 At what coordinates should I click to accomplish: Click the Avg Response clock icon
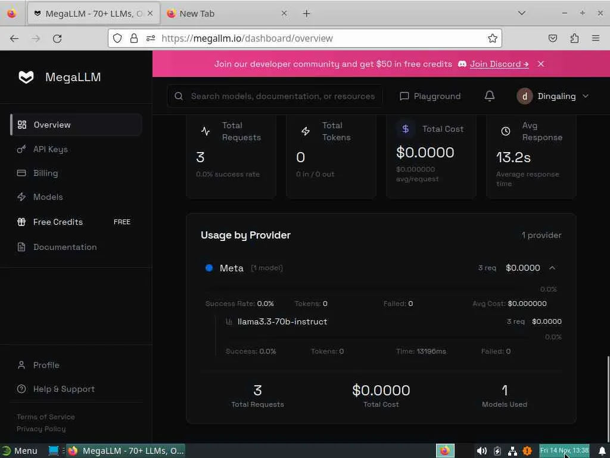505,131
